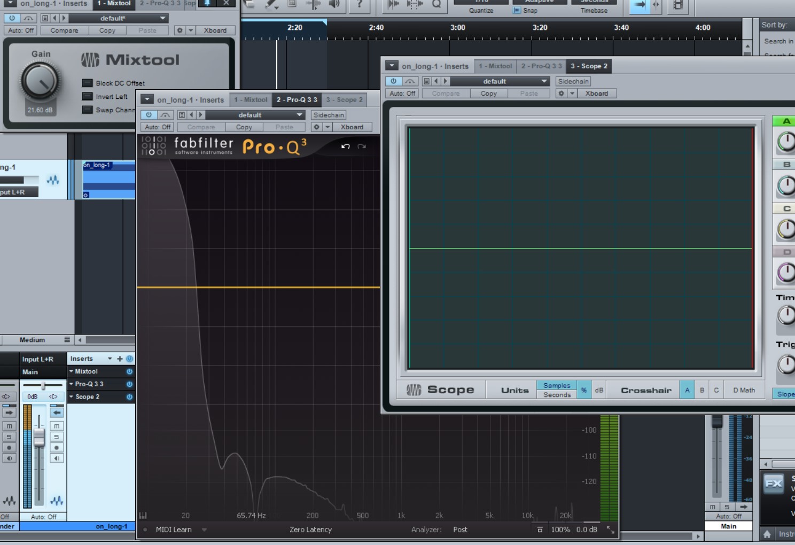The width and height of the screenshot is (795, 545).
Task: Toggle Mixtool insert power in Inserts list
Action: click(129, 371)
